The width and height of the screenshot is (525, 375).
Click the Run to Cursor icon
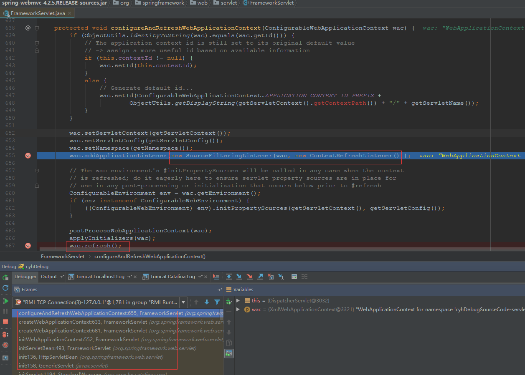[x=281, y=277]
